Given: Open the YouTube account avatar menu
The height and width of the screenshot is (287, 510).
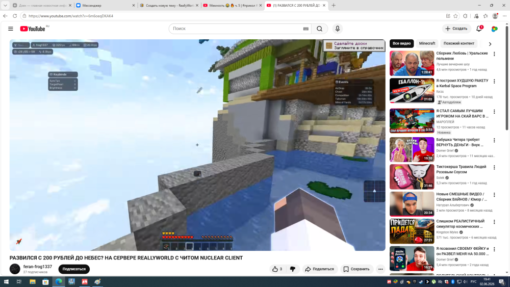Looking at the screenshot, I should [494, 29].
